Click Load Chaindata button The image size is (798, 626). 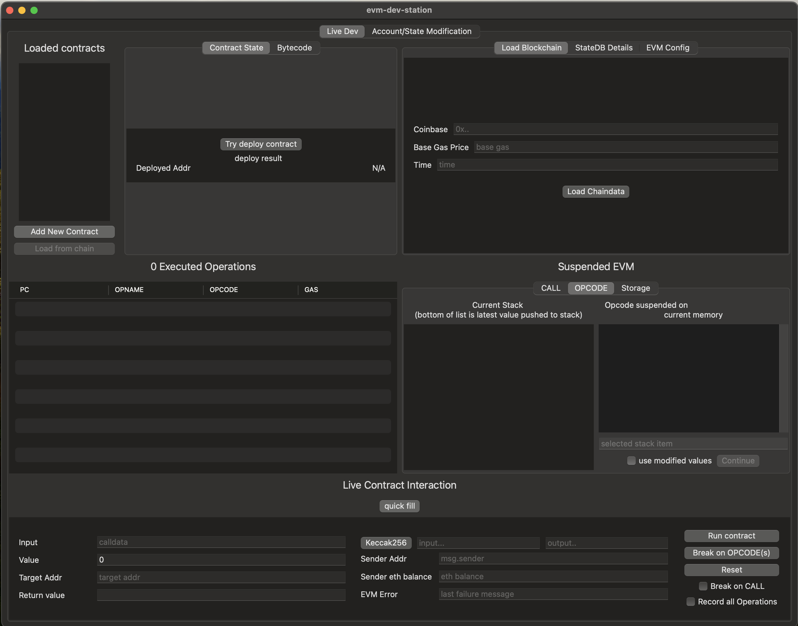pyautogui.click(x=595, y=191)
